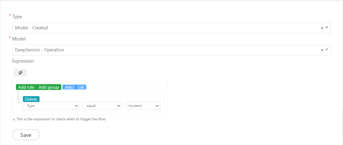The image size is (343, 145).
Task: Toggle the AND condition operator
Action: click(69, 87)
